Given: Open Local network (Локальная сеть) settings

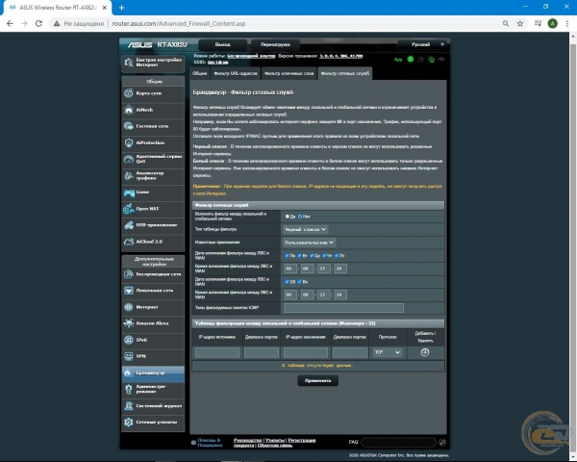Looking at the screenshot, I should pos(153,291).
